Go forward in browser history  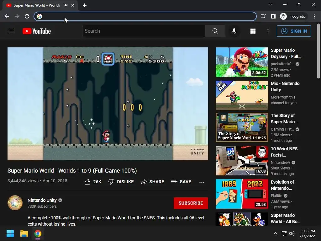(x=17, y=16)
